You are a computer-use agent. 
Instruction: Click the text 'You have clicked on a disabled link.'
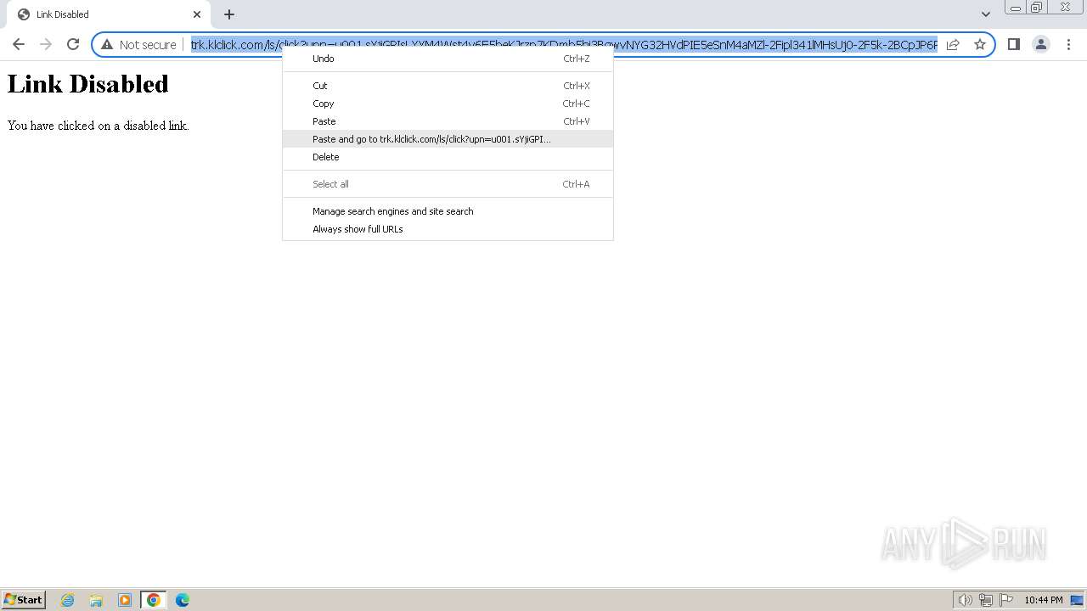point(98,126)
